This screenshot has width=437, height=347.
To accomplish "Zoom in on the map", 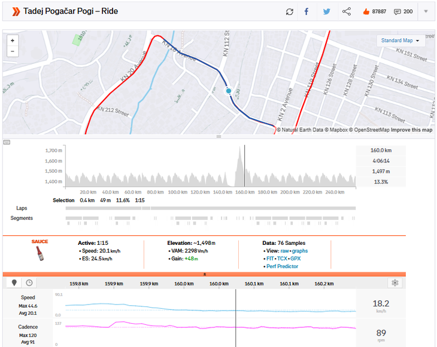I will [13, 41].
